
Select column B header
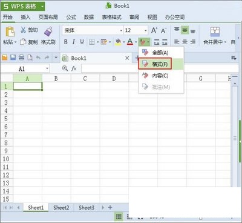click(x=56, y=78)
